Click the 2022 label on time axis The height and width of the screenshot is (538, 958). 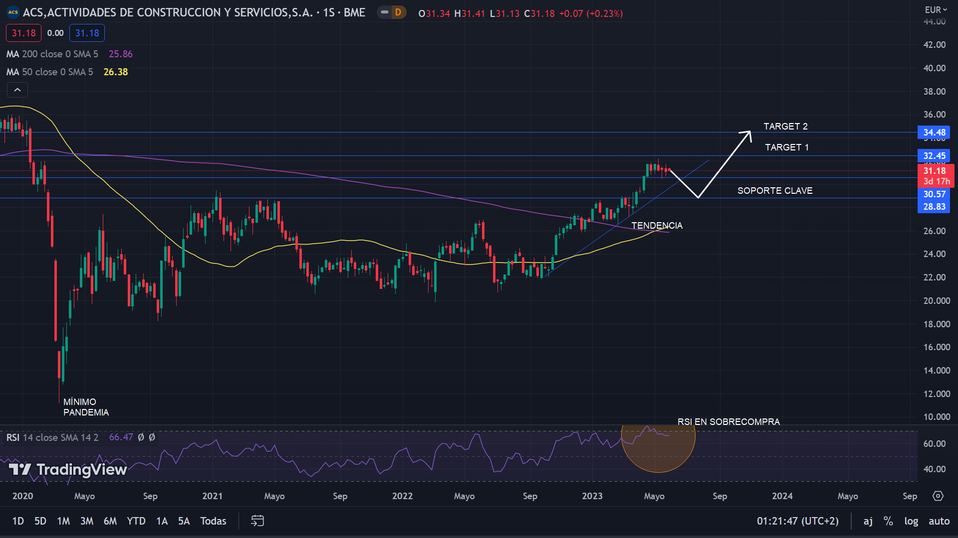point(403,496)
